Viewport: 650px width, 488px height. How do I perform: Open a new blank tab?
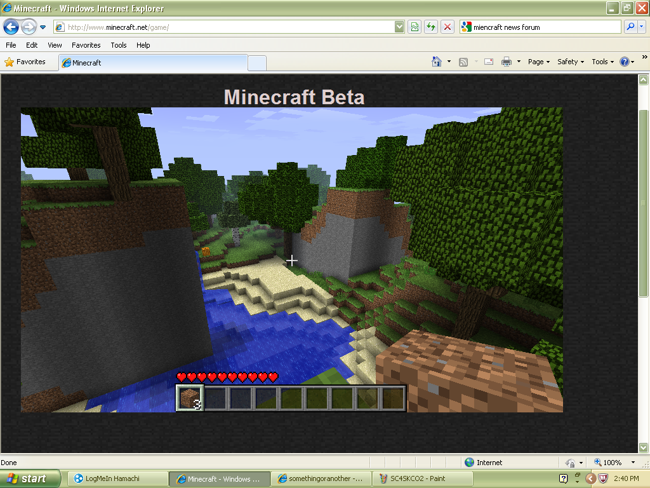[257, 63]
